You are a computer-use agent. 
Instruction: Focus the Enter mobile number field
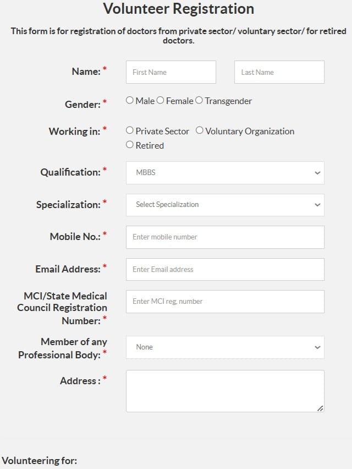224,237
